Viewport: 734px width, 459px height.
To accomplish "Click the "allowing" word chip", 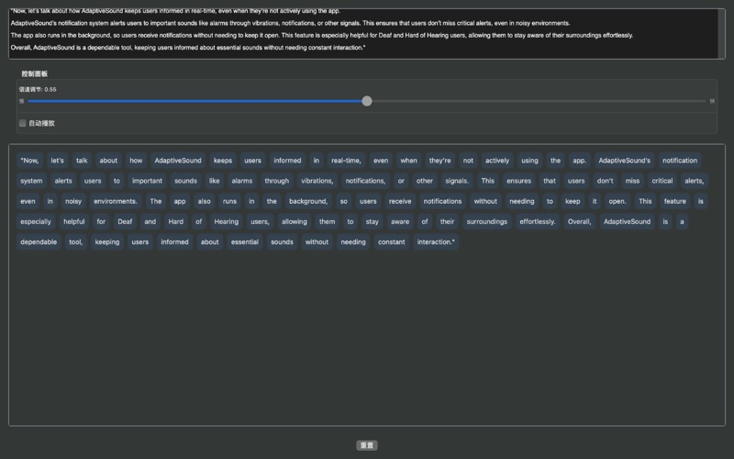I will coord(295,221).
